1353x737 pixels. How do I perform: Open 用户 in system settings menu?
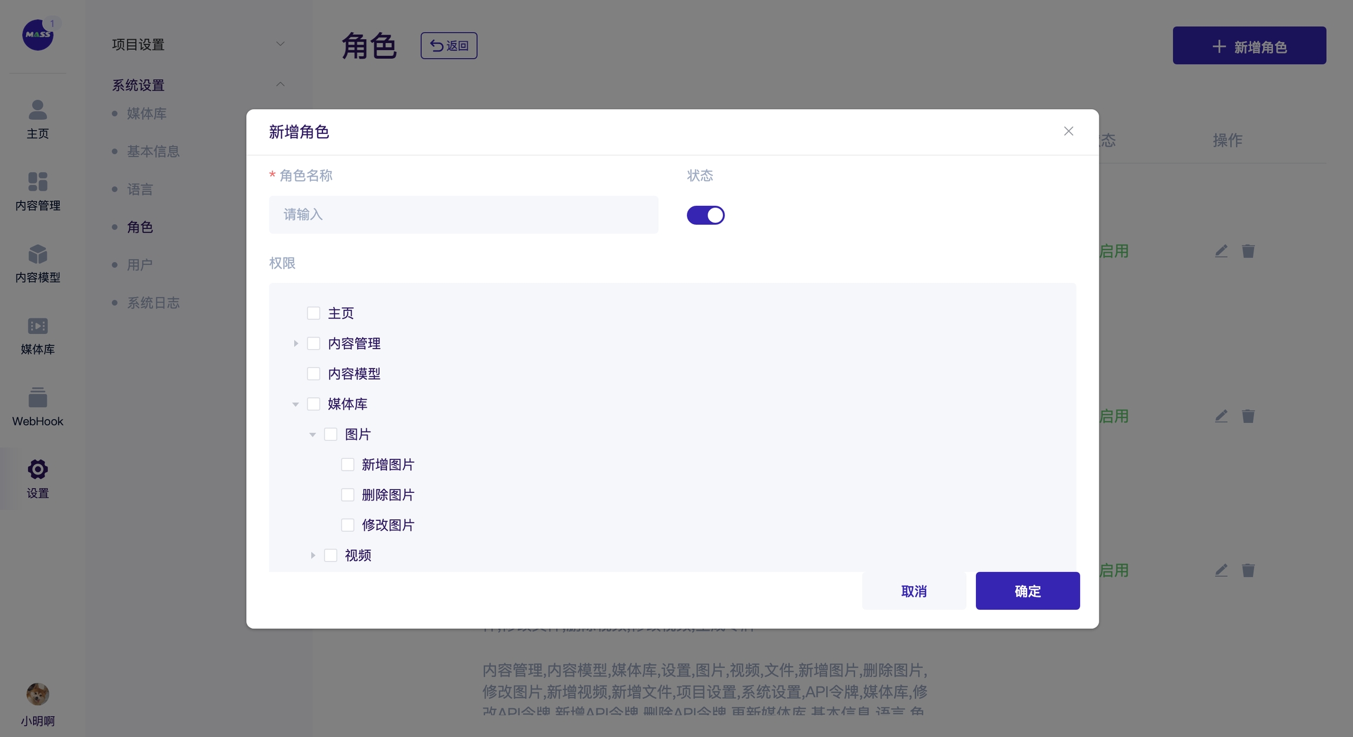(140, 265)
